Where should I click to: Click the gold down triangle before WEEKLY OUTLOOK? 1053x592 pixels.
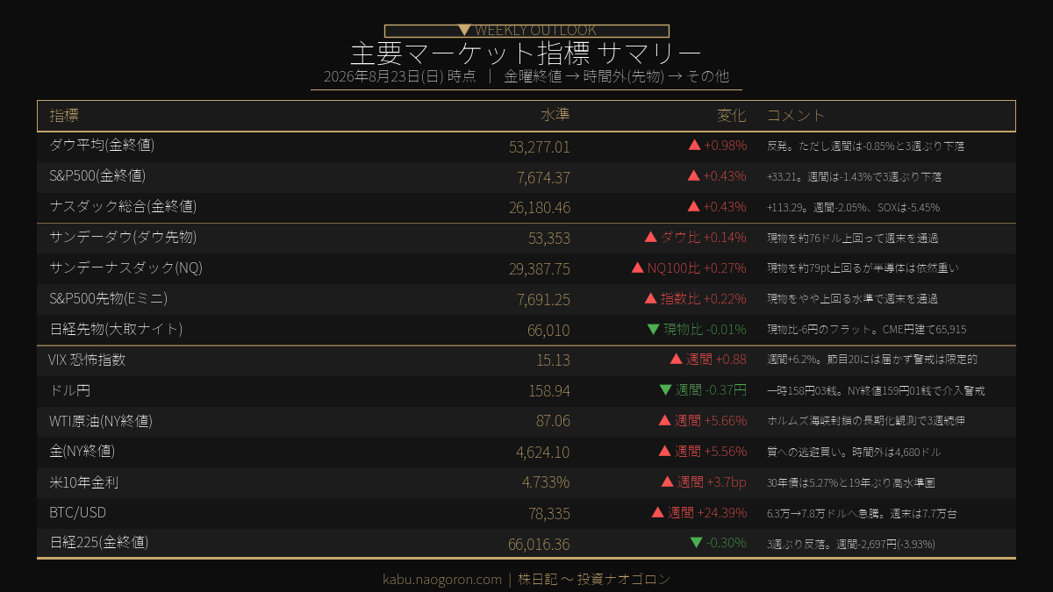465,31
